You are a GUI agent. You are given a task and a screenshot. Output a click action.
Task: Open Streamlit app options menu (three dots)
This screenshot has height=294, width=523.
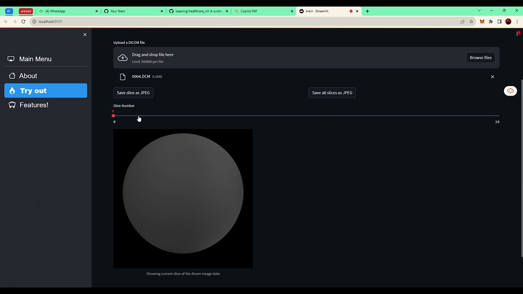coord(517,34)
